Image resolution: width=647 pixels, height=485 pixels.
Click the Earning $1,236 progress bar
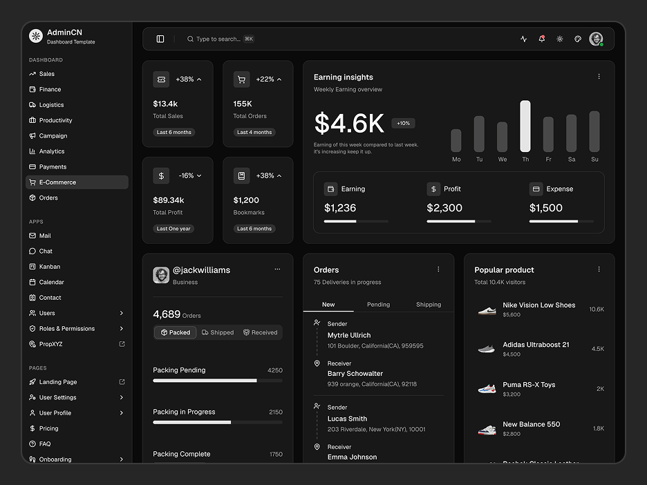click(x=356, y=222)
